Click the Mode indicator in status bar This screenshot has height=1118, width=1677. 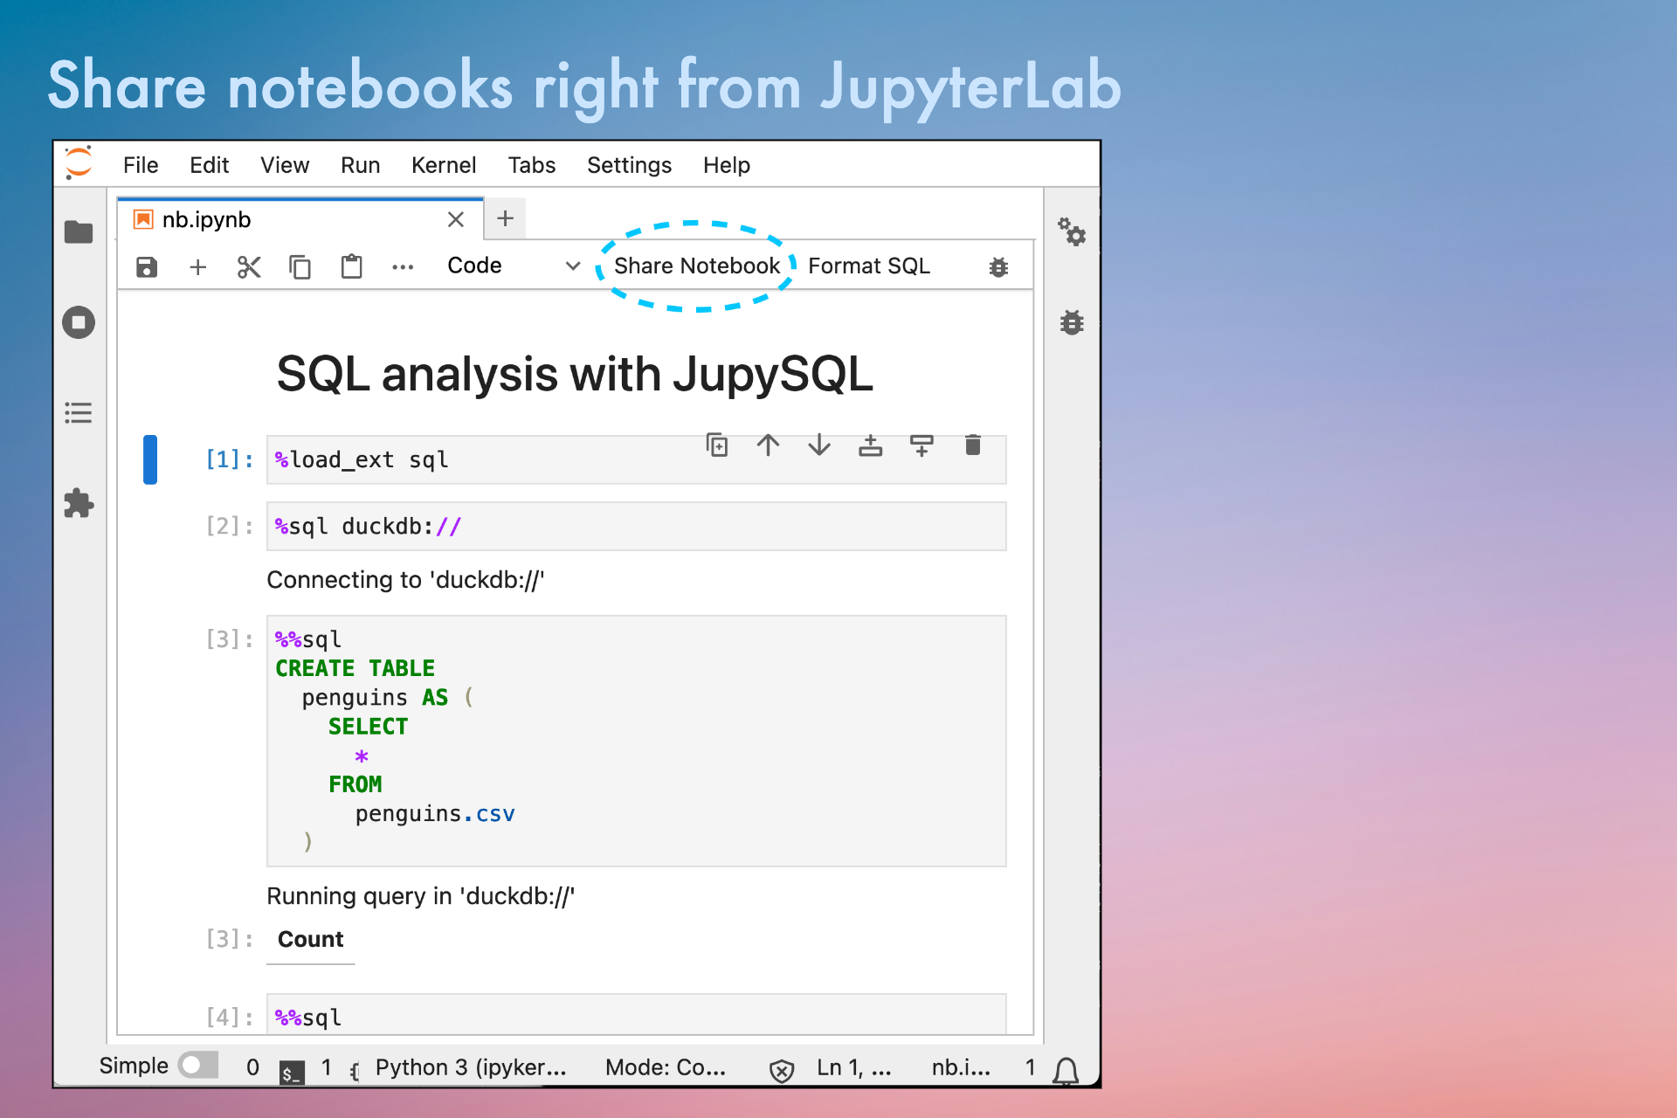pyautogui.click(x=666, y=1067)
